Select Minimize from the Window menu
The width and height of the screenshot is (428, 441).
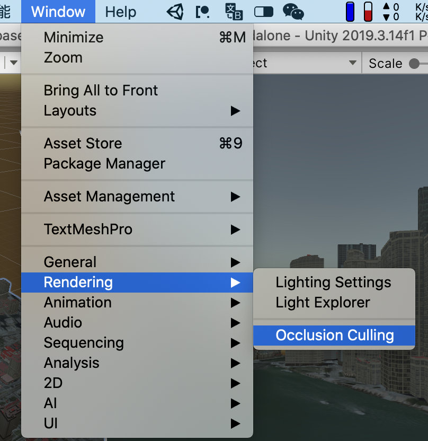[137, 38]
